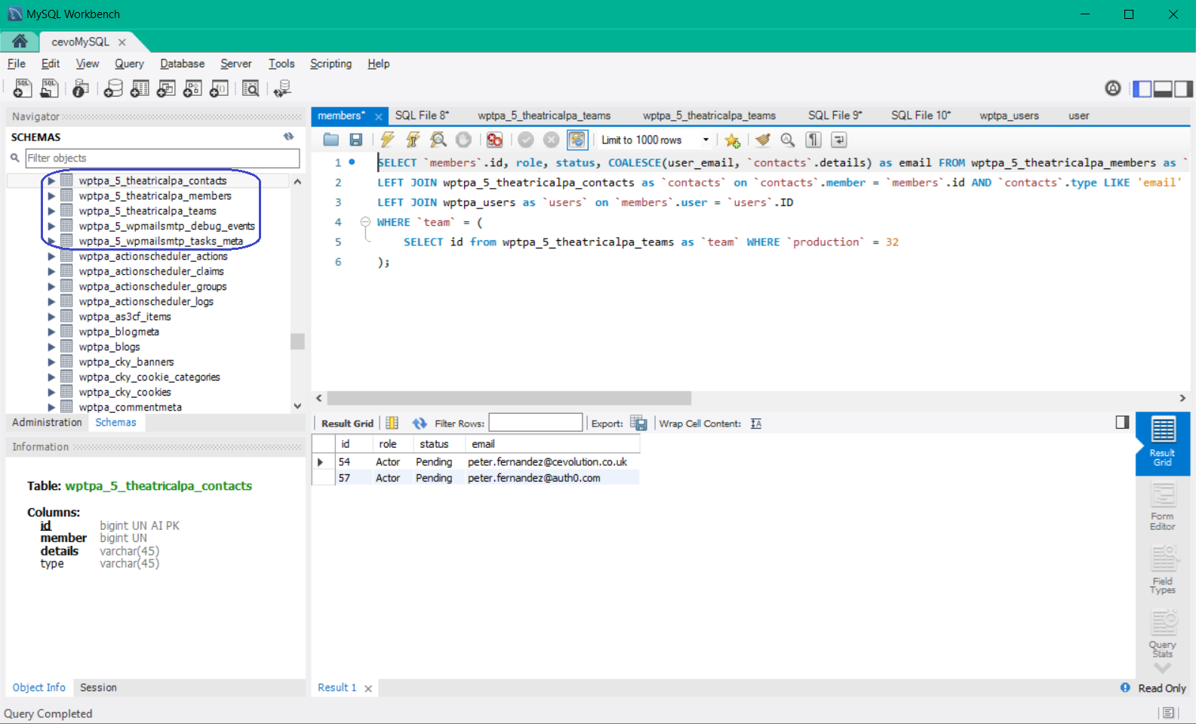Screen dimensions: 1196x724
Task: Switch to SQL File 8 tab
Action: [x=422, y=116]
